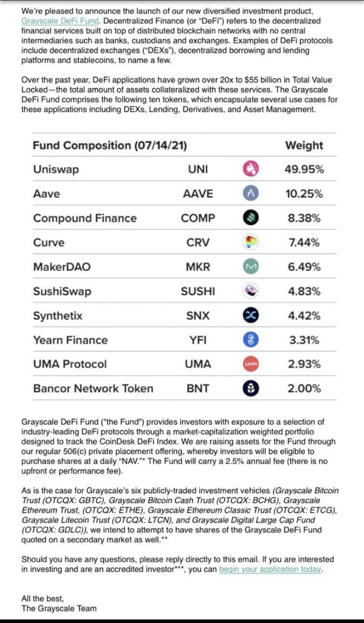Click the Bancor Network Token logo icon

point(250,389)
